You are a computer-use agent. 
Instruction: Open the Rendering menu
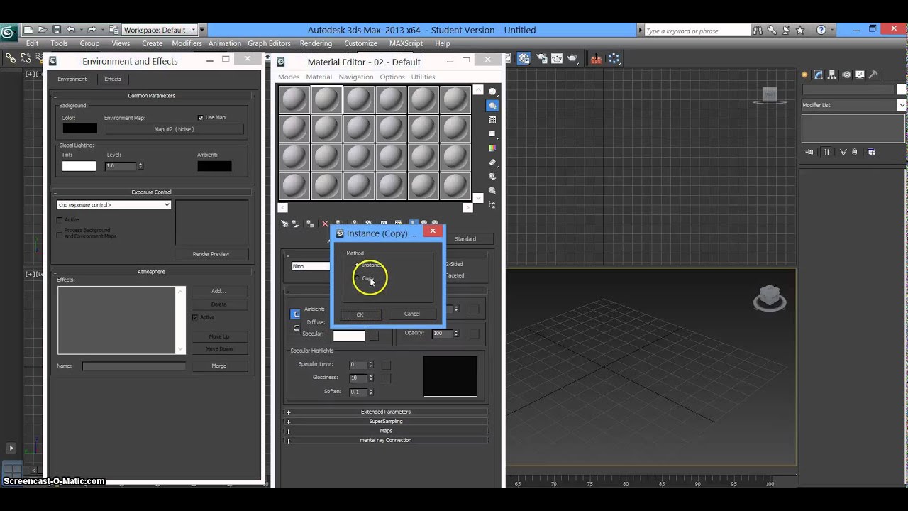click(x=316, y=43)
